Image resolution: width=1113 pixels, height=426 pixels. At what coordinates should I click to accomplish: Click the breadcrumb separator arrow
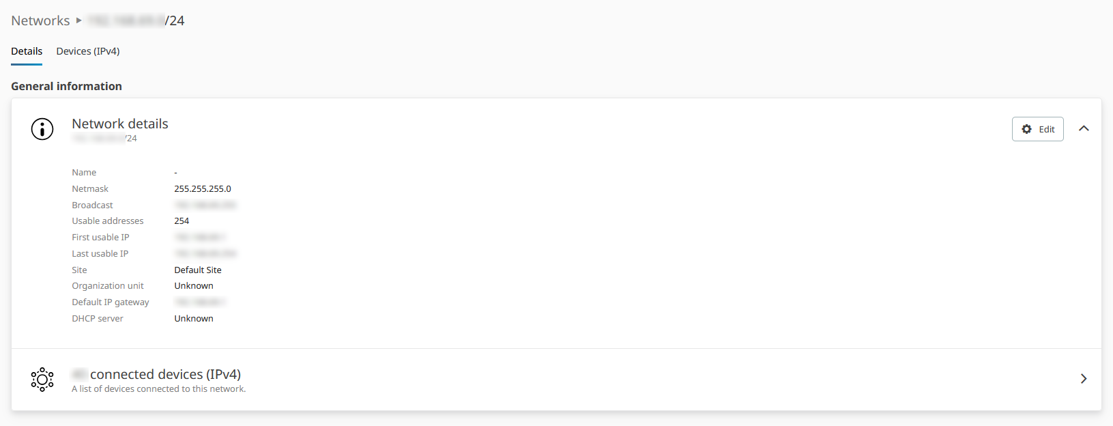[79, 20]
